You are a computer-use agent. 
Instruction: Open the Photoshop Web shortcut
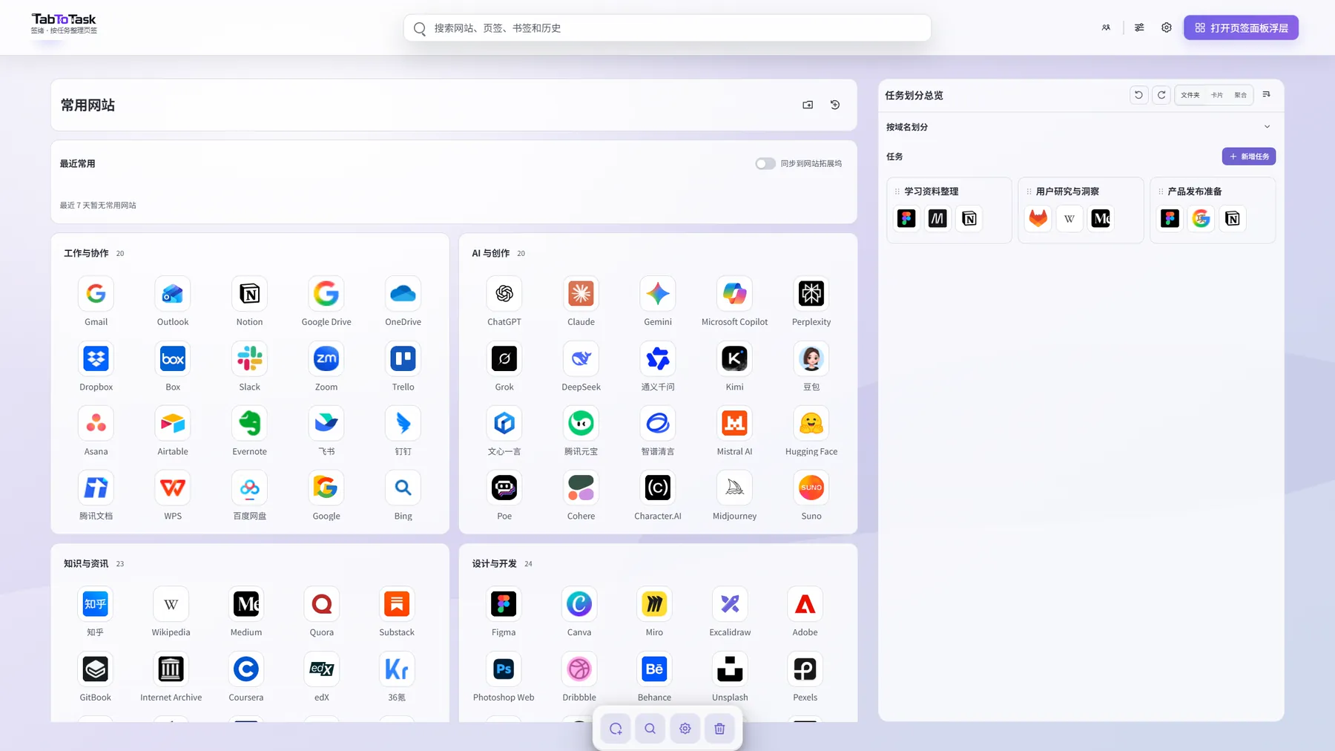click(x=504, y=669)
